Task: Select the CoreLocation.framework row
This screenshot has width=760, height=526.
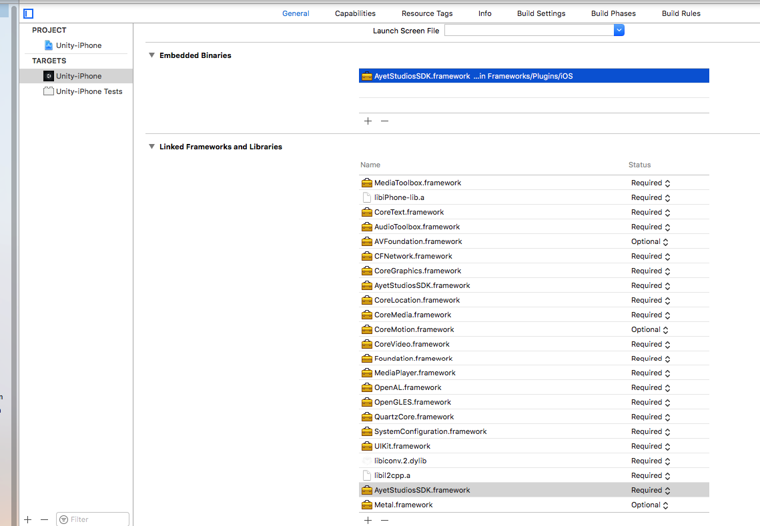Action: pos(534,300)
